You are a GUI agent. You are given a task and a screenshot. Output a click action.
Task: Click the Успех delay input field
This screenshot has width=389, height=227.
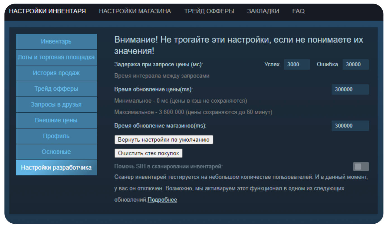coord(297,64)
